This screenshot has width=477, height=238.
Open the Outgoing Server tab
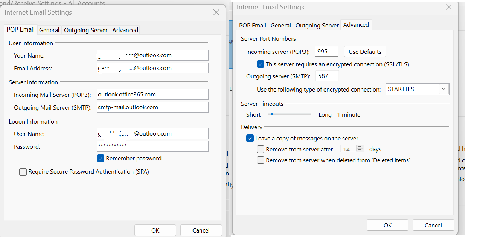[x=85, y=30]
